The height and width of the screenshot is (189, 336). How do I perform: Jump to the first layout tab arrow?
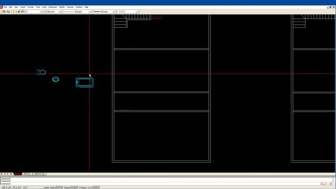pos(2,174)
